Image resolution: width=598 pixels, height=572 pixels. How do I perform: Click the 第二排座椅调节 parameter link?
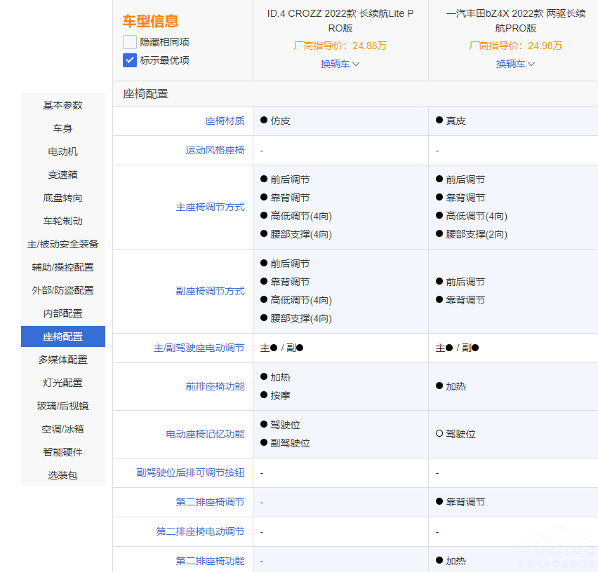tap(210, 502)
